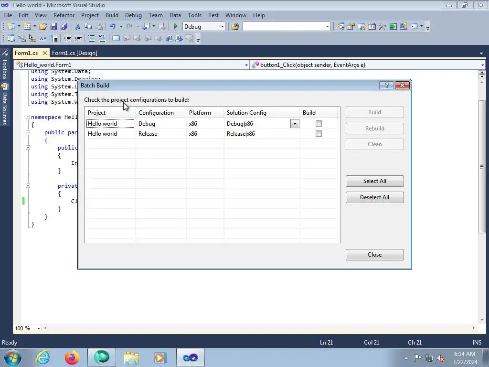Open the 100 % zoom dropdown

(x=39, y=328)
